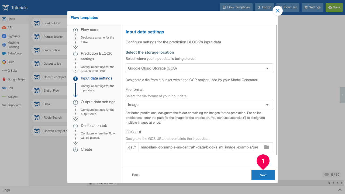Select the Data block
The image size is (345, 194).
click(x=49, y=104)
